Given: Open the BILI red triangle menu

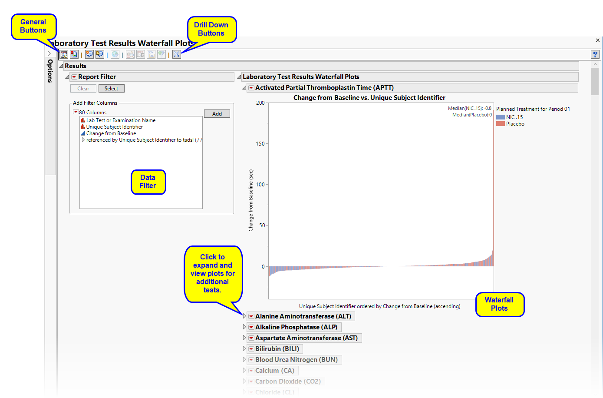Looking at the screenshot, I should pyautogui.click(x=251, y=349).
